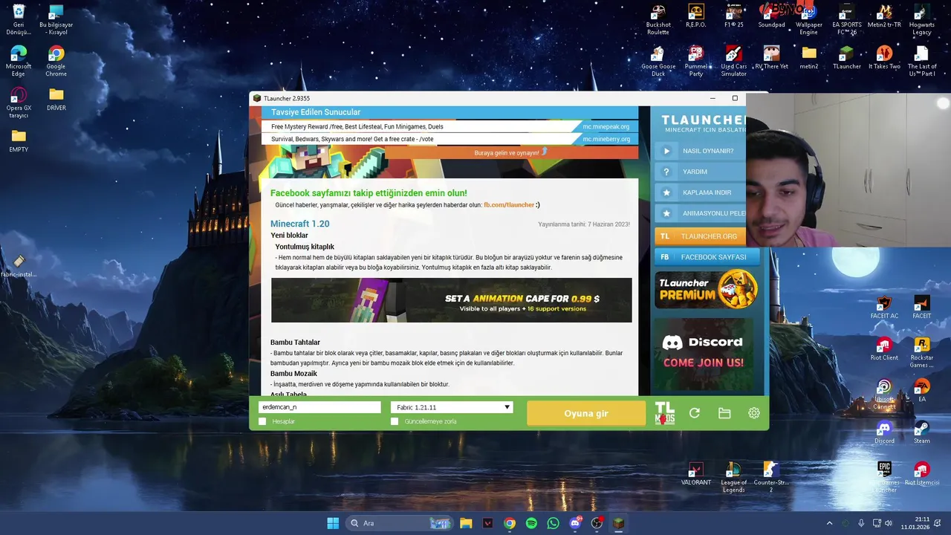951x535 pixels.
Task: Launch Used Cars Simulator shortcut
Action: [x=733, y=61]
